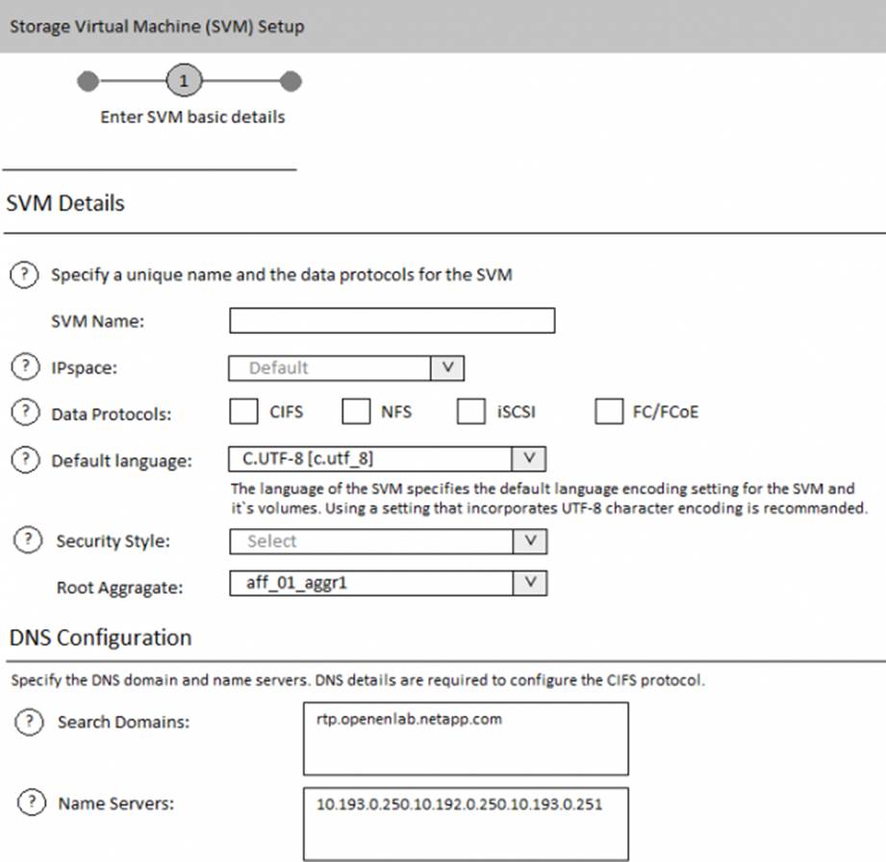Check the FC/FCoE protocol box
Screen dimensions: 886x862
[x=609, y=412]
